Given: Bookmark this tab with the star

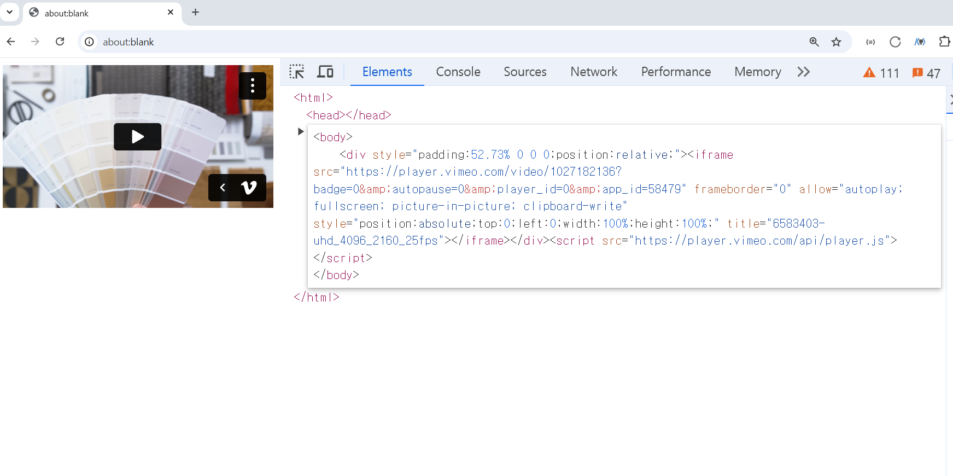Looking at the screenshot, I should pos(836,42).
